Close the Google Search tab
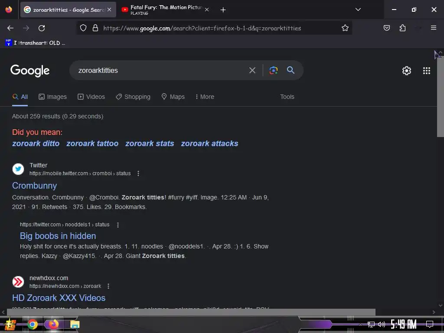 click(109, 10)
